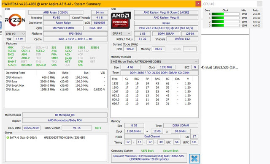Click the CPU #0 window title bar
This screenshot has width=270, height=164.
coord(232,4)
